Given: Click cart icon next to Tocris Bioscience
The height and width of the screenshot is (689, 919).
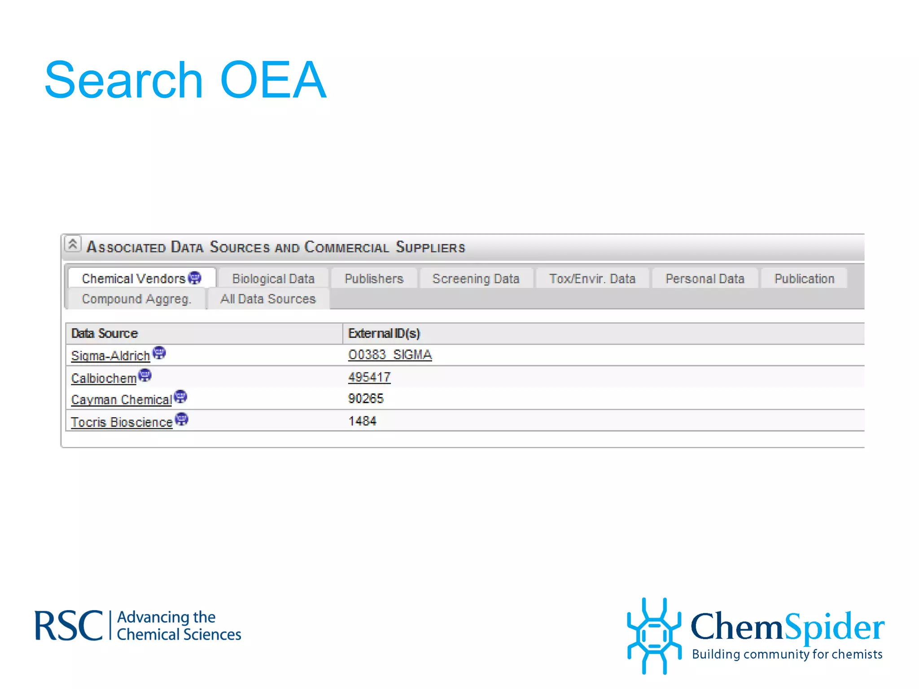Looking at the screenshot, I should pos(181,419).
